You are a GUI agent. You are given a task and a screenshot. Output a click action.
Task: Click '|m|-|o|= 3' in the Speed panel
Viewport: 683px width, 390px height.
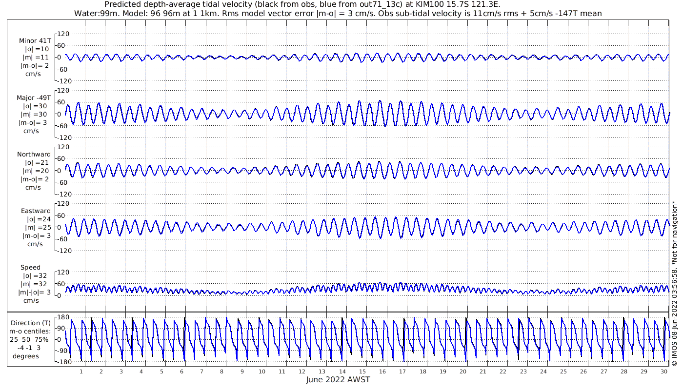33,292
